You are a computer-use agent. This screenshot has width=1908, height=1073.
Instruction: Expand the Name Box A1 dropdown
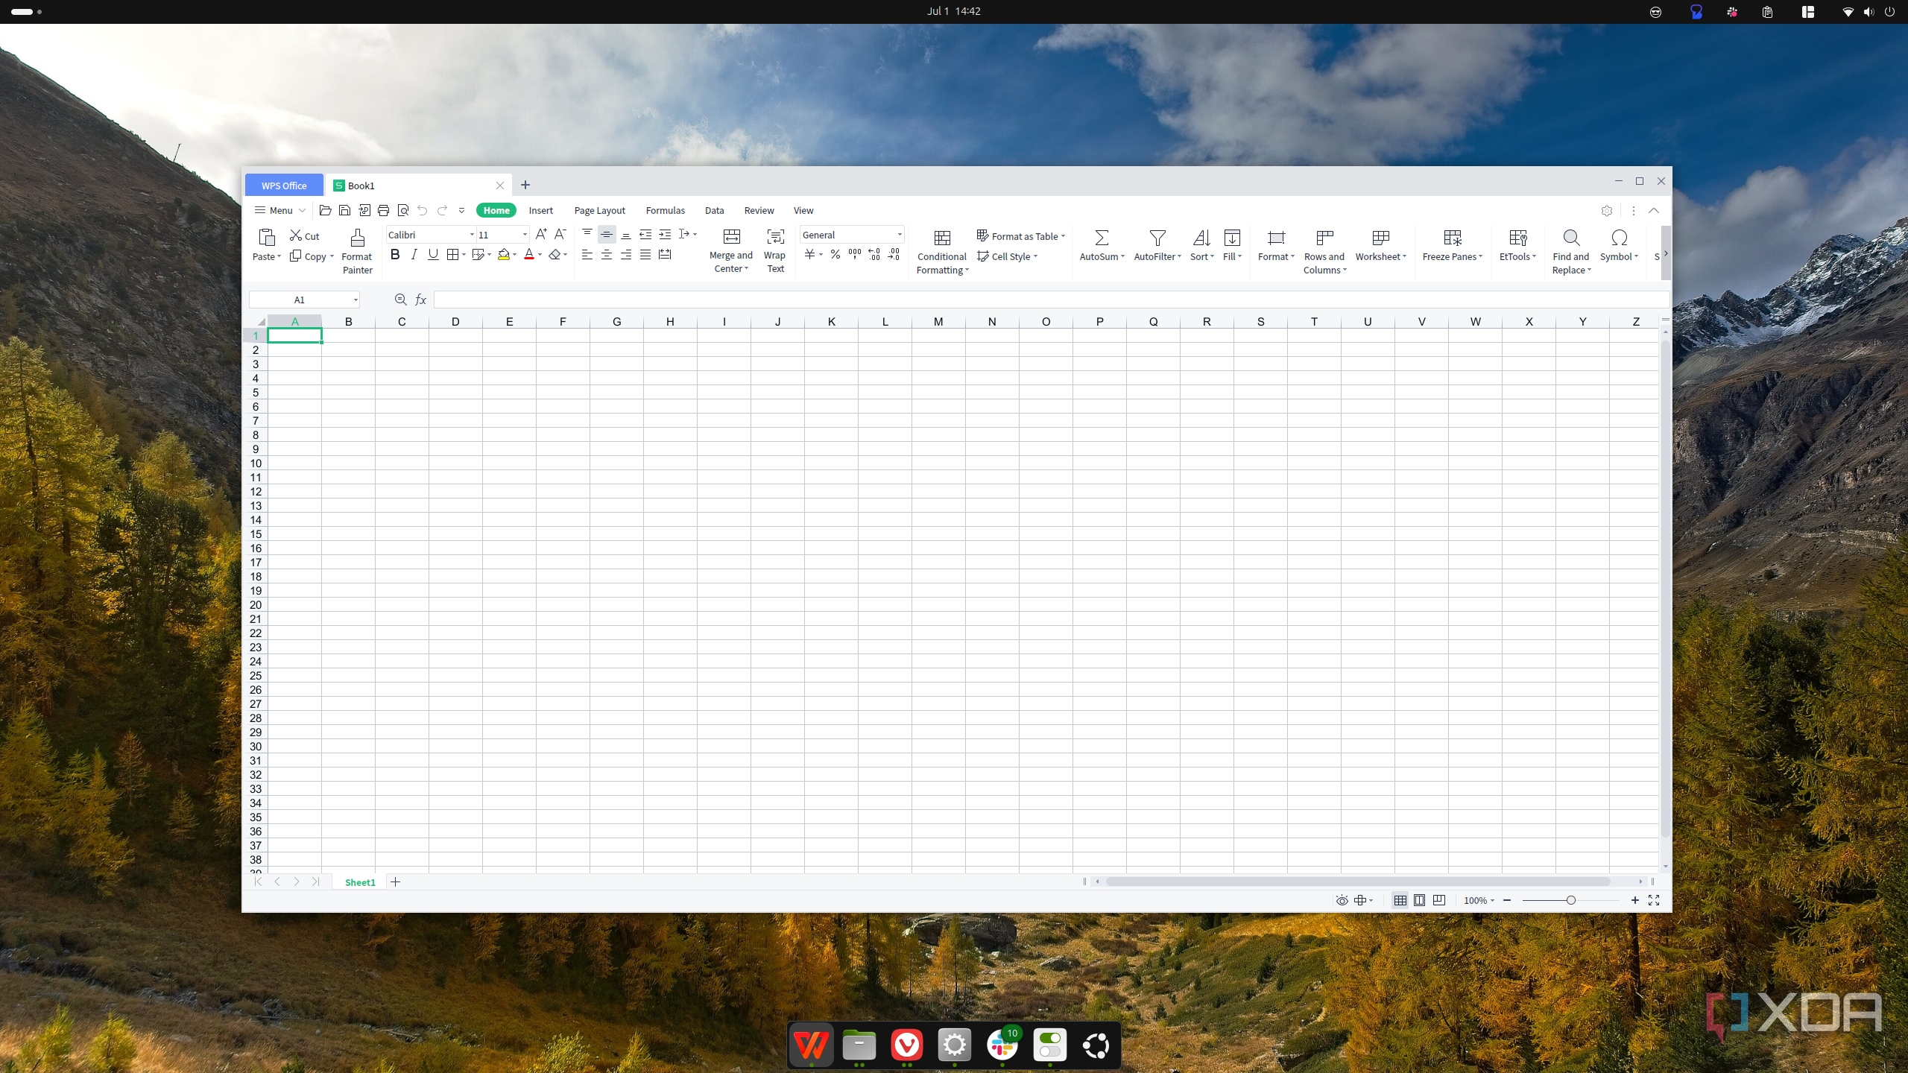point(356,300)
